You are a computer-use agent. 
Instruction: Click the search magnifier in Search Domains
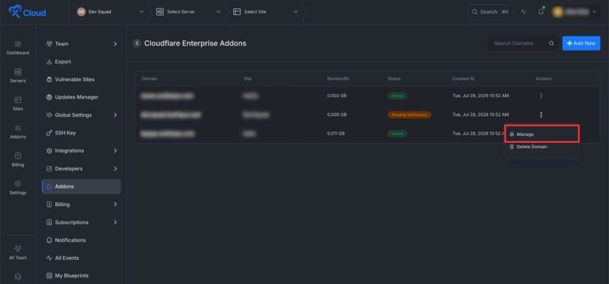pos(551,43)
